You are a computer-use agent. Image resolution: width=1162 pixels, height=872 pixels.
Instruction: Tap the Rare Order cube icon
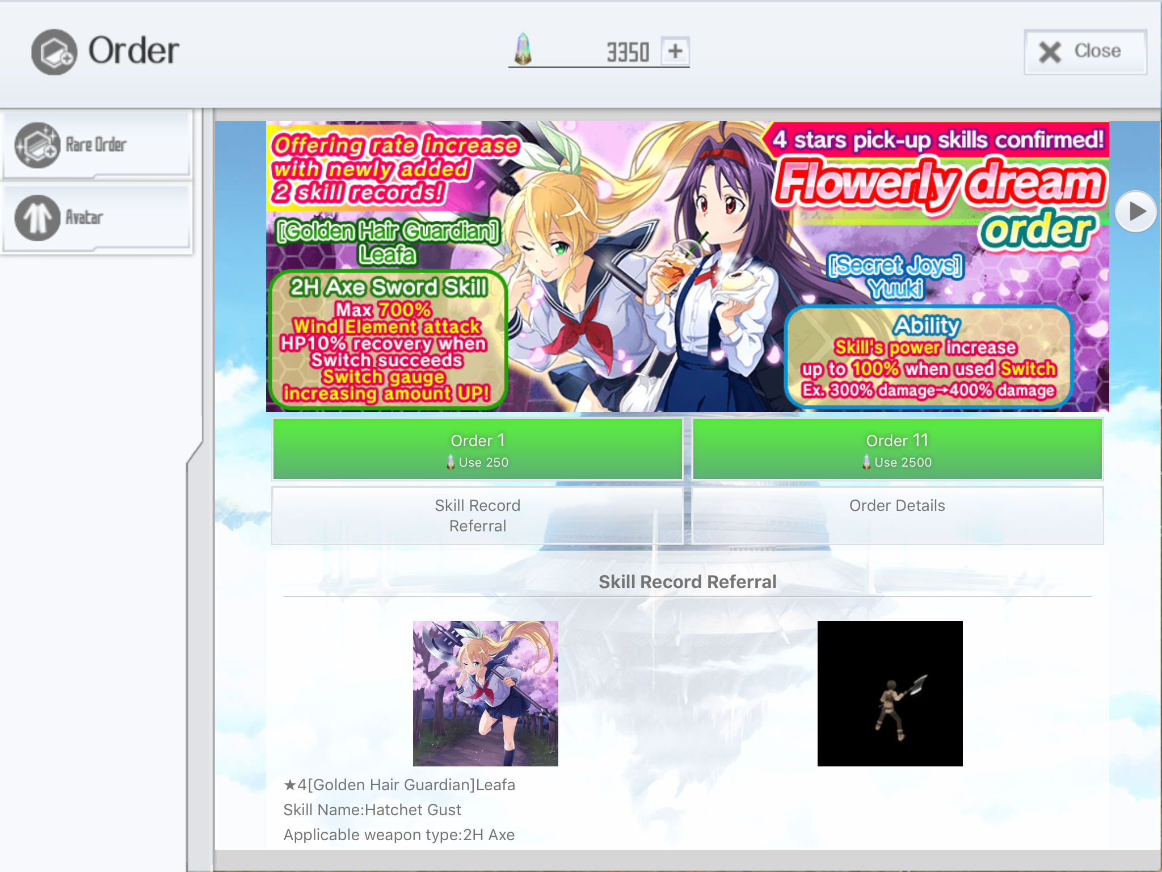37,145
